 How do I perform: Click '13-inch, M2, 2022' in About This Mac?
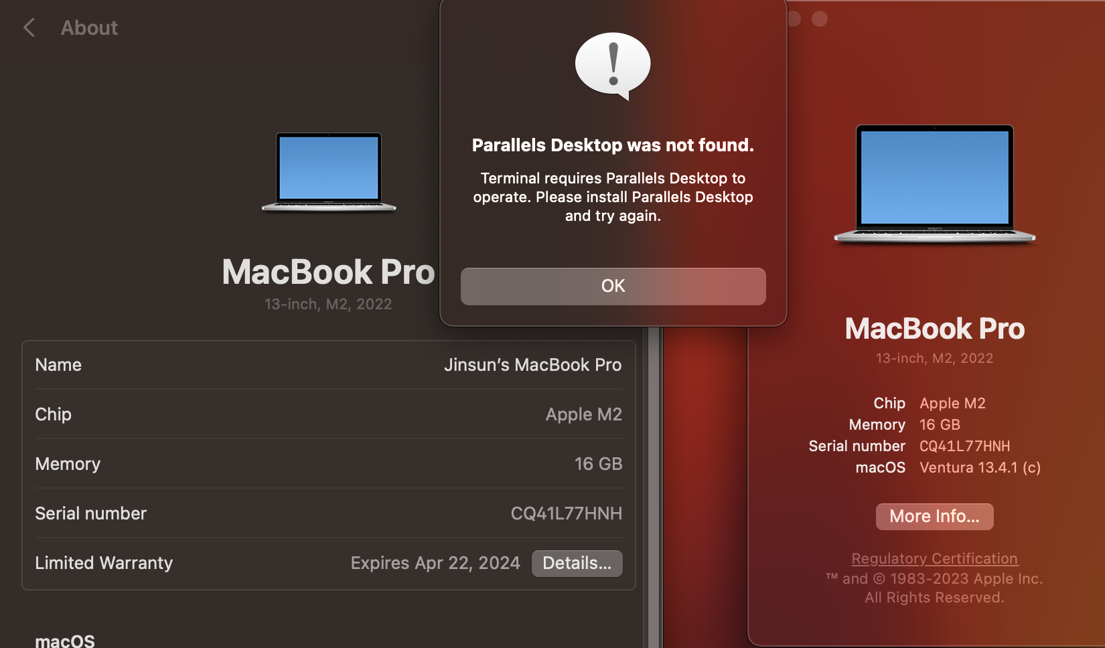[x=934, y=358]
